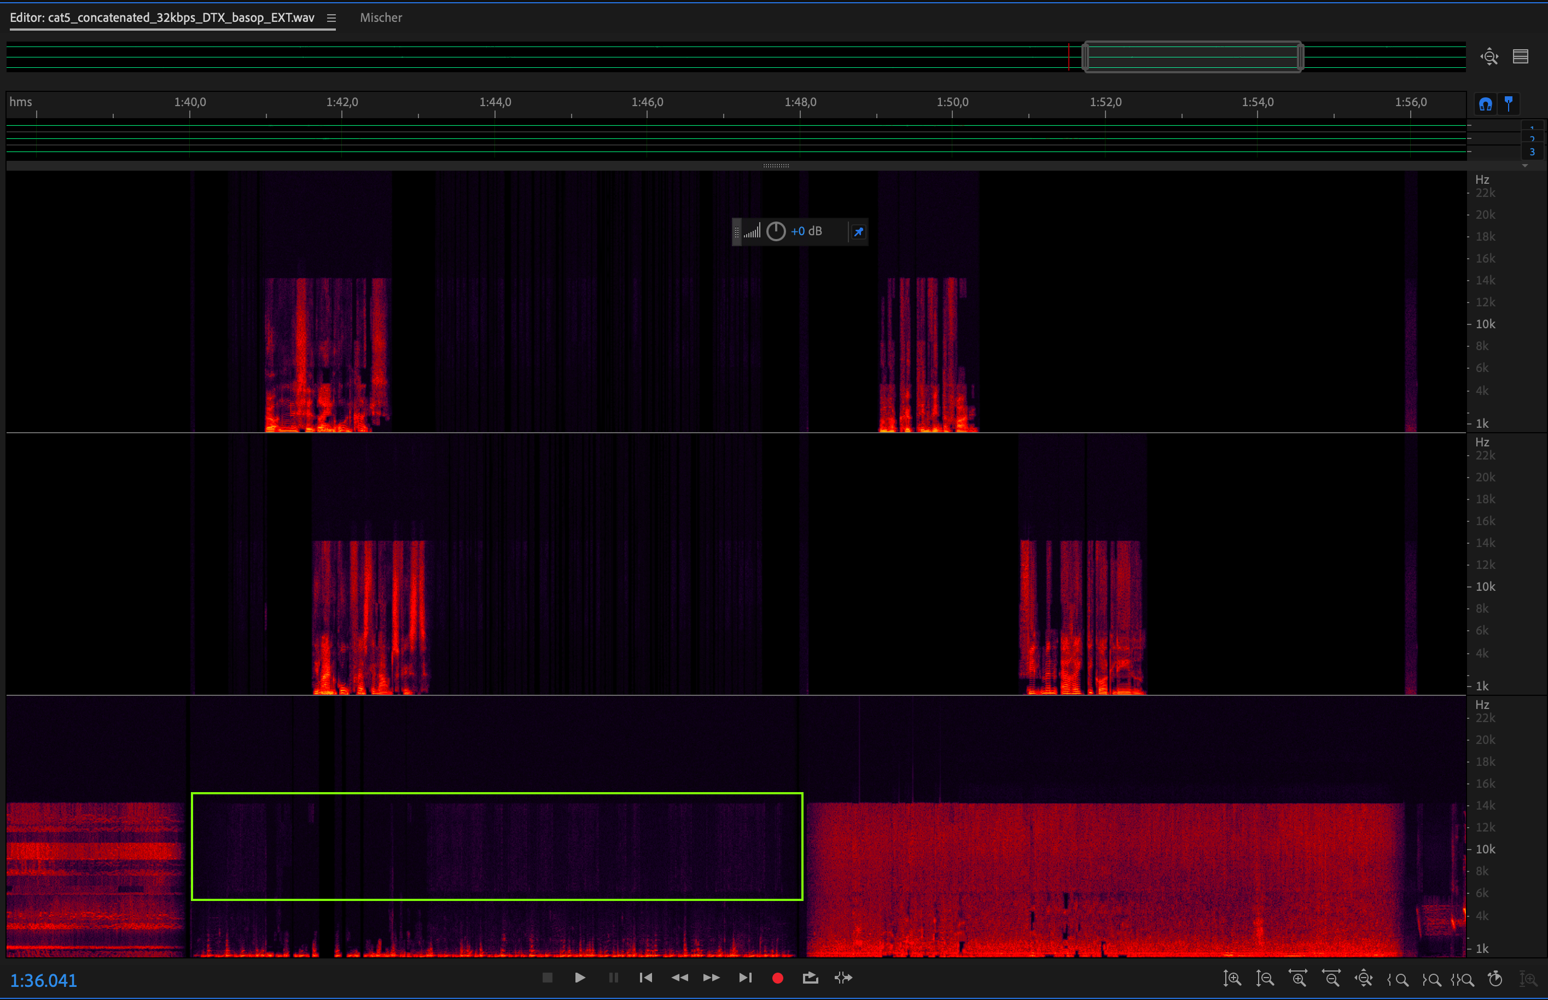Toggle channel 3 enable button
The height and width of the screenshot is (1000, 1548).
pyautogui.click(x=1532, y=152)
